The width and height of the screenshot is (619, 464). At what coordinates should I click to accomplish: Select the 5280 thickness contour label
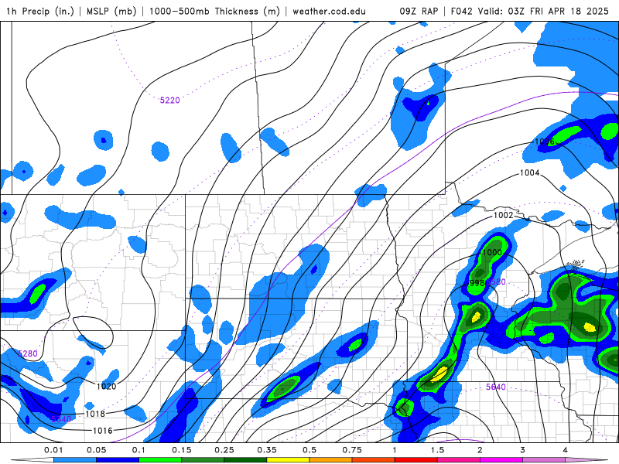[28, 353]
